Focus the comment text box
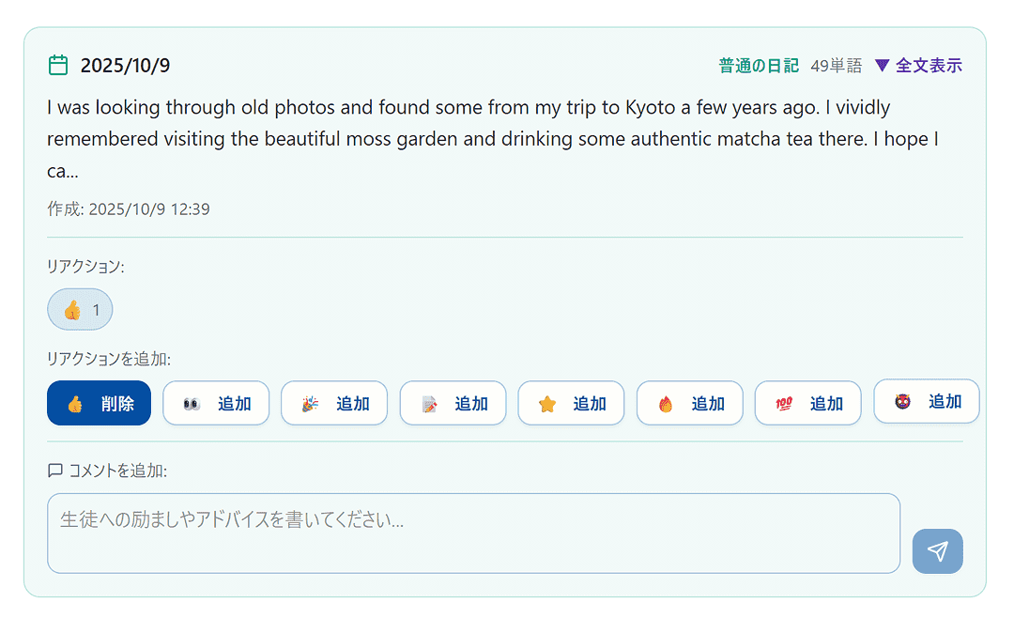This screenshot has height=618, width=1014. pos(473,533)
